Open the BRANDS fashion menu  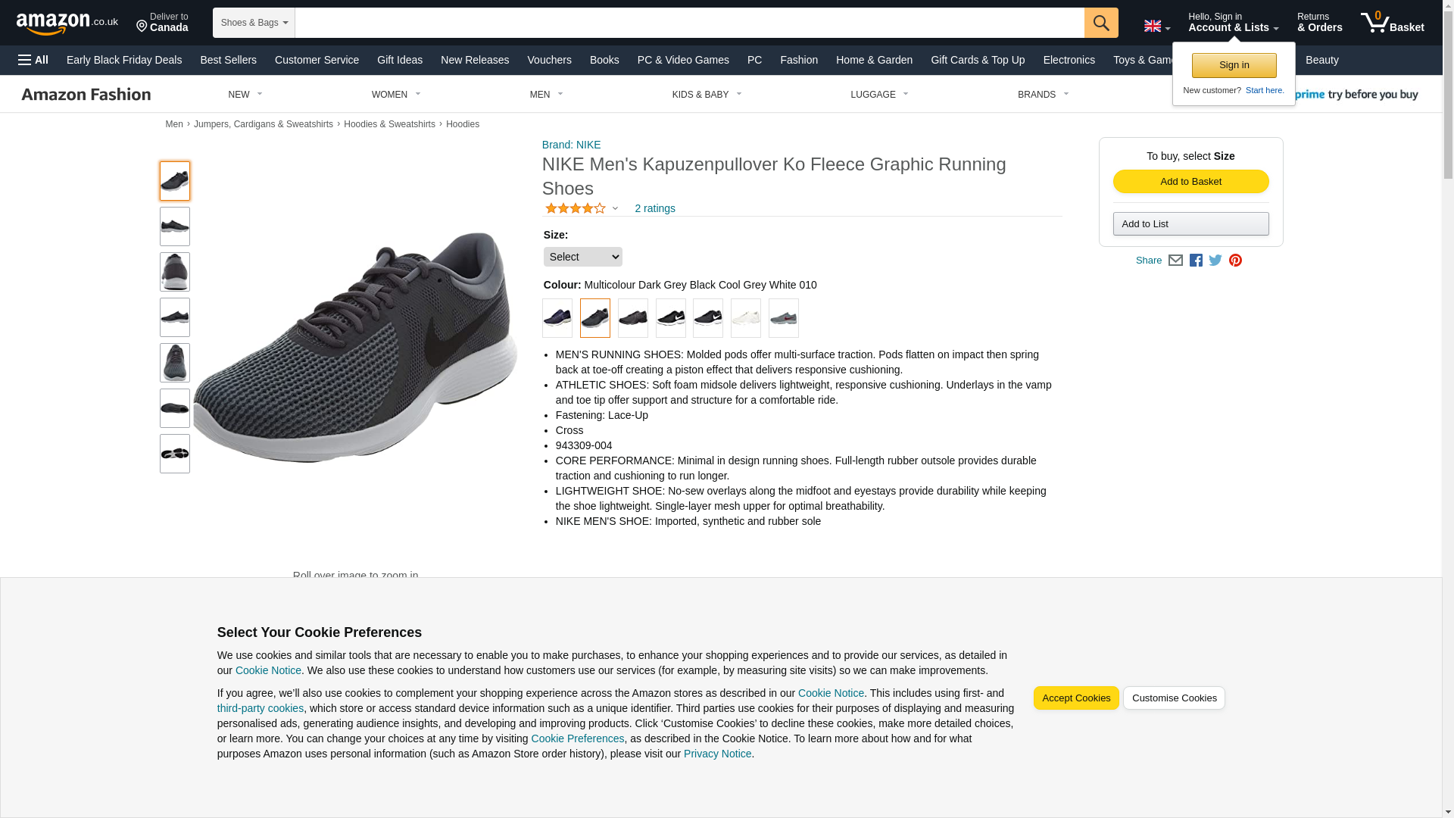coord(1042,95)
